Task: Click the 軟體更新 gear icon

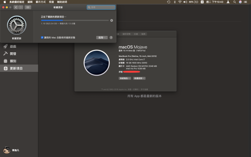Action: (17, 25)
